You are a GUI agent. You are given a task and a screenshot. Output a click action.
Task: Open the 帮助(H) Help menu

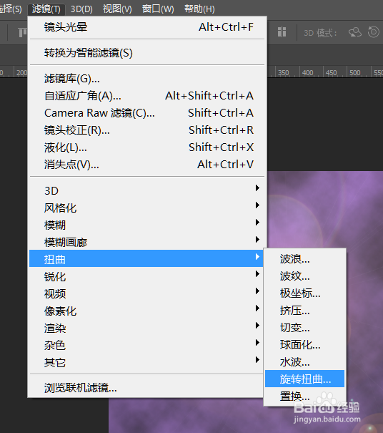click(x=199, y=9)
